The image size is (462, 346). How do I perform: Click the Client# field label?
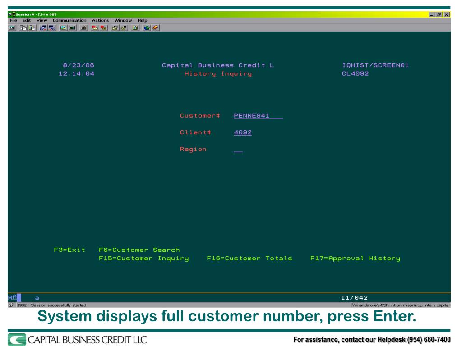195,132
